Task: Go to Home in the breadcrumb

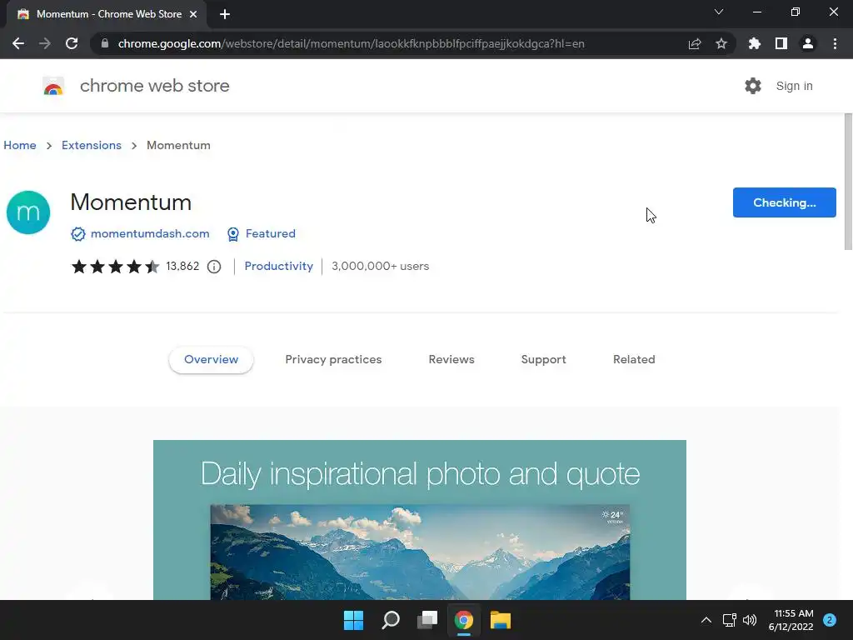Action: click(x=20, y=145)
